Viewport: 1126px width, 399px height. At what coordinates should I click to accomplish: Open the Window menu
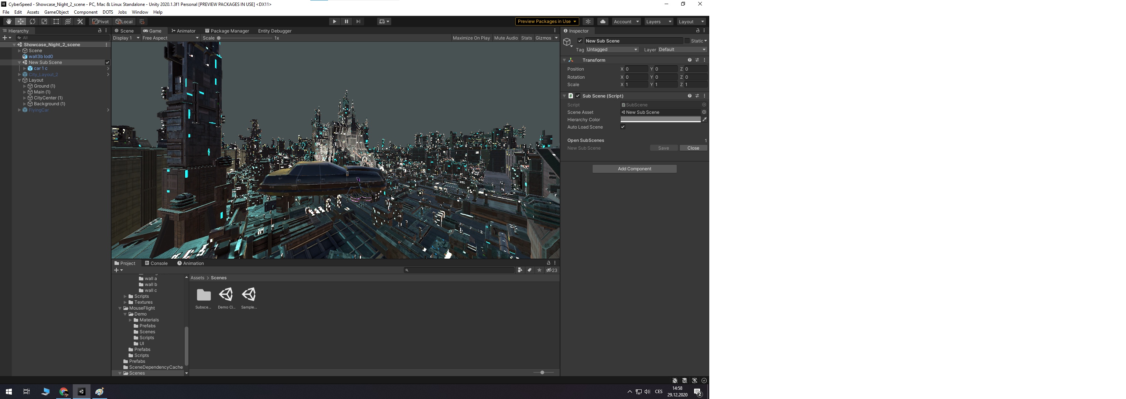pos(140,12)
